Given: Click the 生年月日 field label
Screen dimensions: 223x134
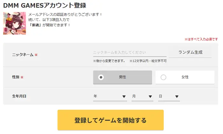Looking at the screenshot, I should 19,96.
